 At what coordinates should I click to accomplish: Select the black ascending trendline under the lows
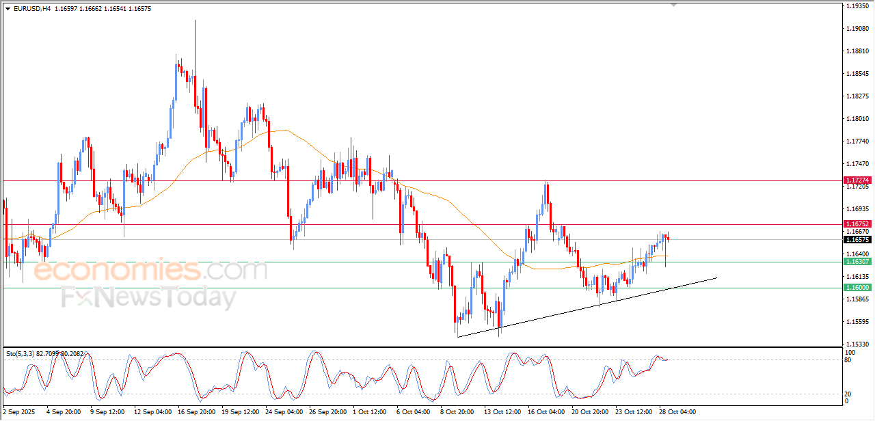point(587,307)
